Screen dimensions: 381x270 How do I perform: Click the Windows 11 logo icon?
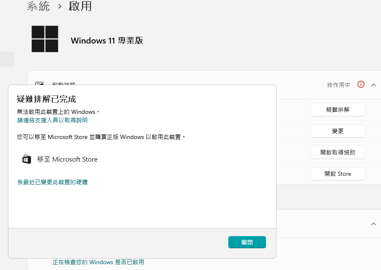pyautogui.click(x=45, y=39)
